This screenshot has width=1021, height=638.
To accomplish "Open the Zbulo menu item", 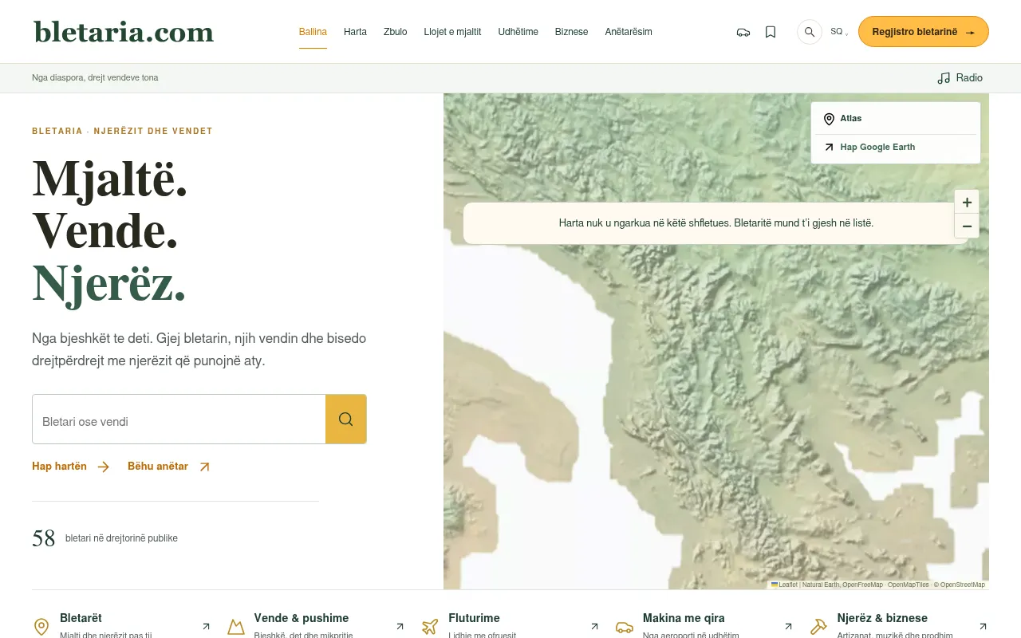I will pos(395,32).
